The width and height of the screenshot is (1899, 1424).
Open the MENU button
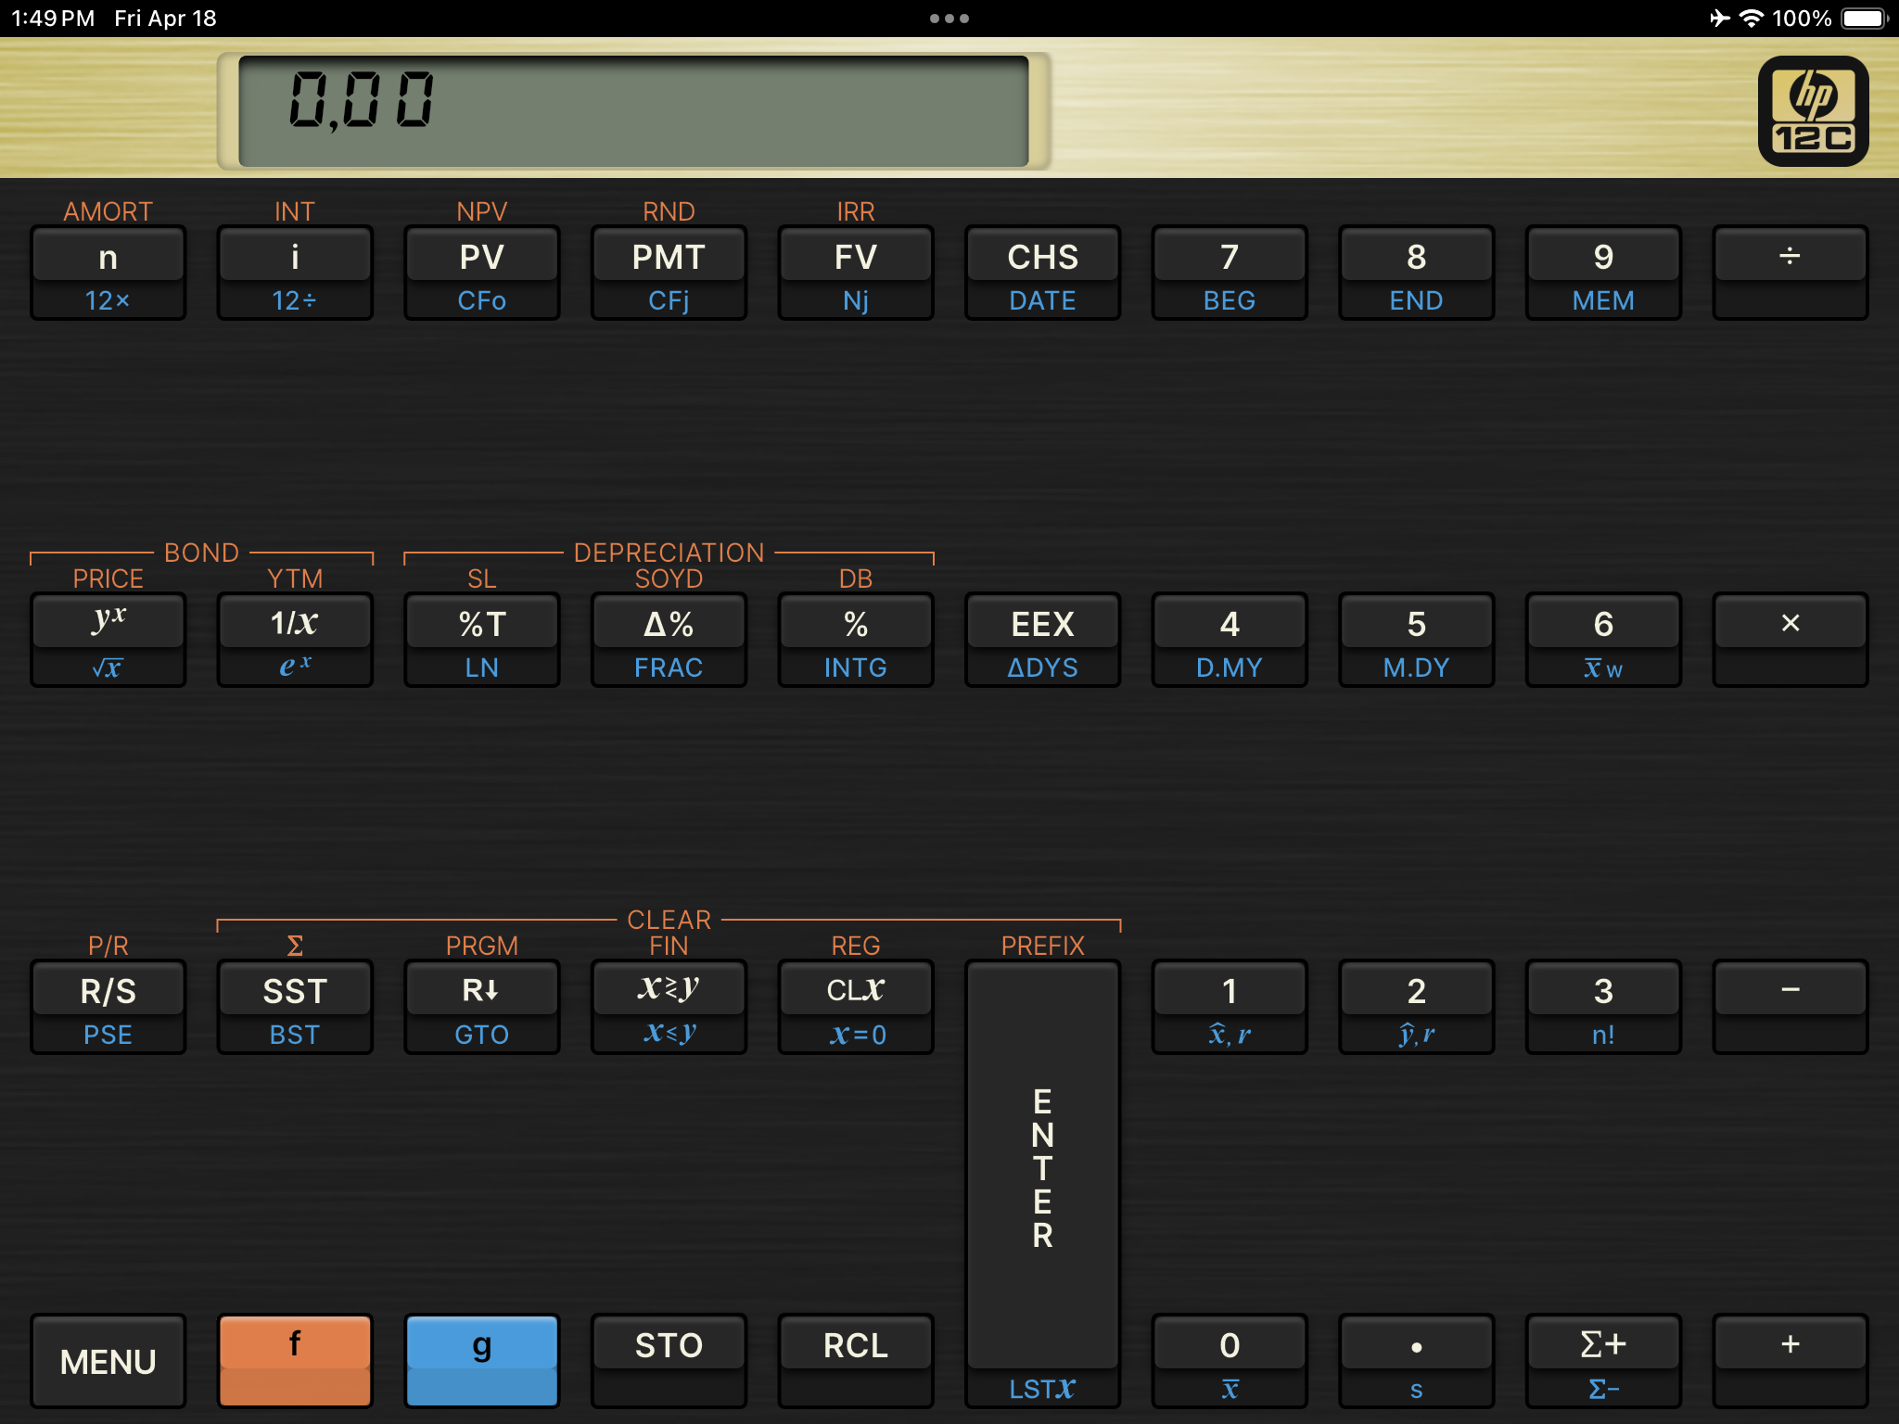(108, 1360)
